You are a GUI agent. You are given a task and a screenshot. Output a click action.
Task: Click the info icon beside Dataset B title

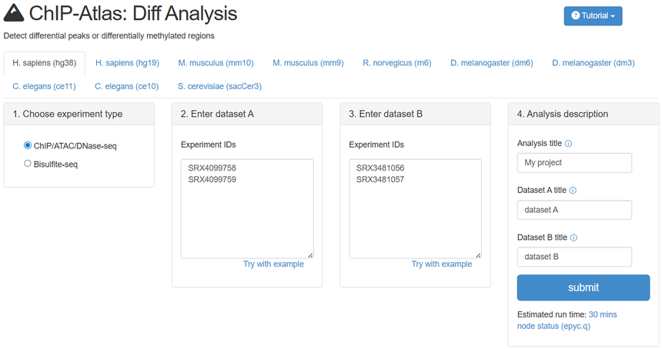[573, 238]
